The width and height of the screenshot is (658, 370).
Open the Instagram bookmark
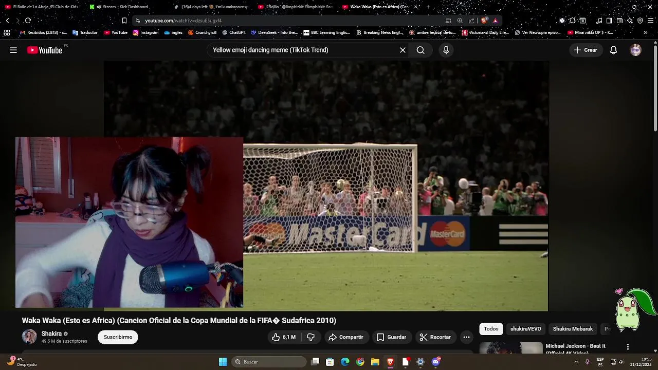(x=145, y=32)
